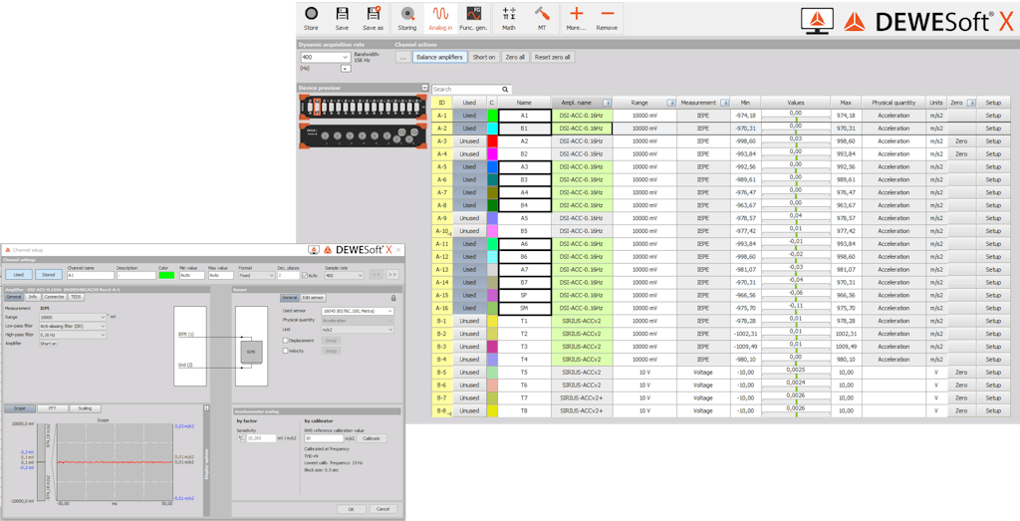Click Setup button for channel A-5
Screen dimensions: 1020x521
[x=993, y=166]
